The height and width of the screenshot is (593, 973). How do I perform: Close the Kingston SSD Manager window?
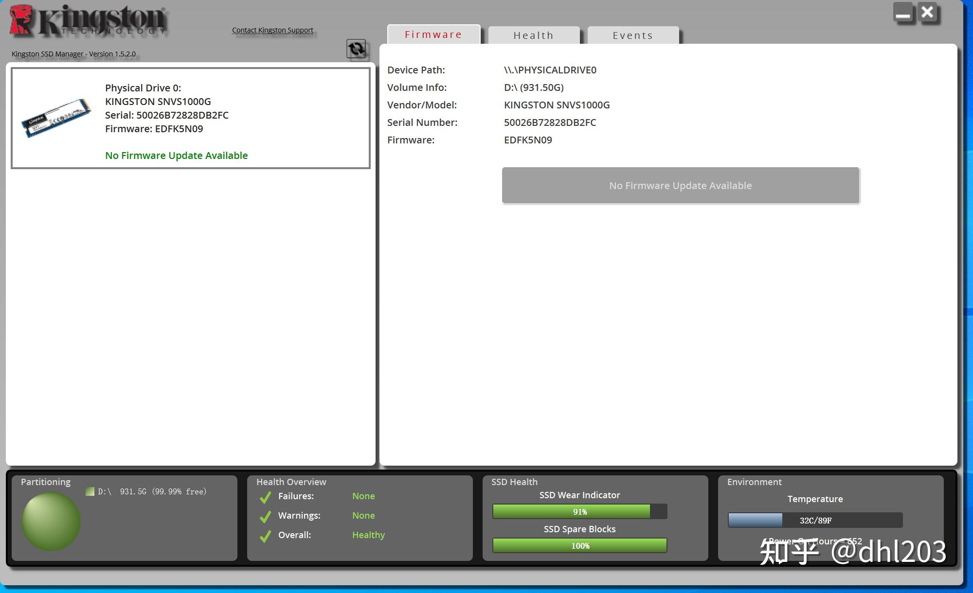point(927,13)
